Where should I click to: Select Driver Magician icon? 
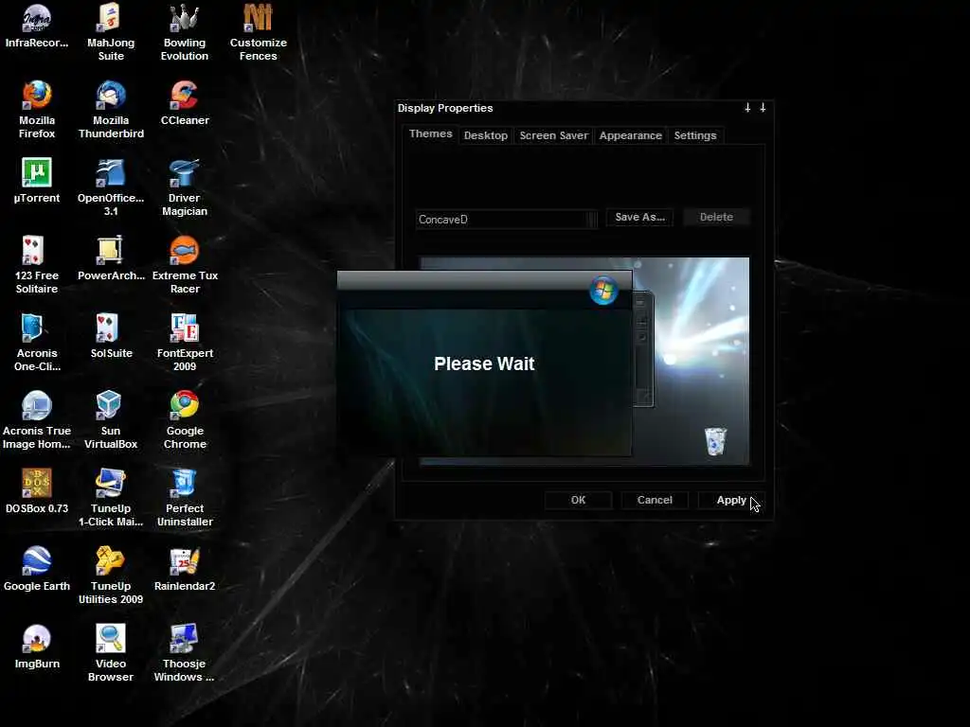point(185,187)
